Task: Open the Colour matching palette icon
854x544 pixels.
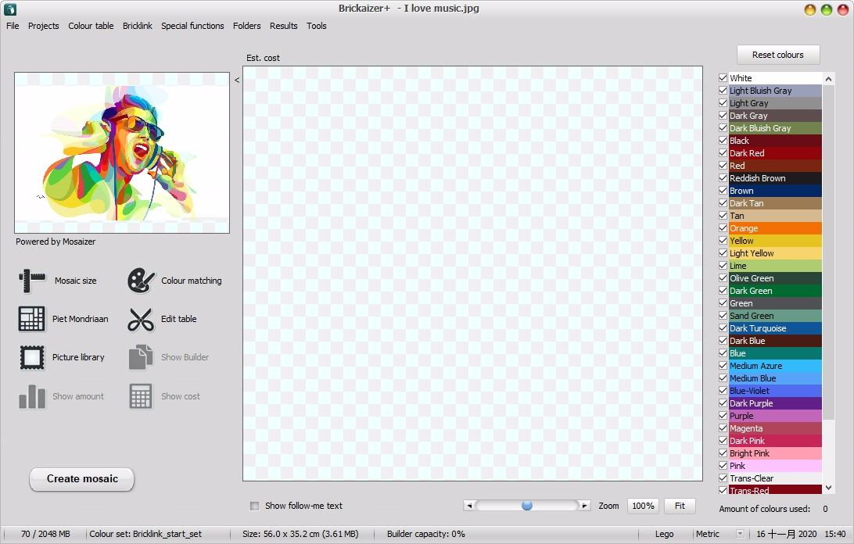Action: [x=141, y=281]
